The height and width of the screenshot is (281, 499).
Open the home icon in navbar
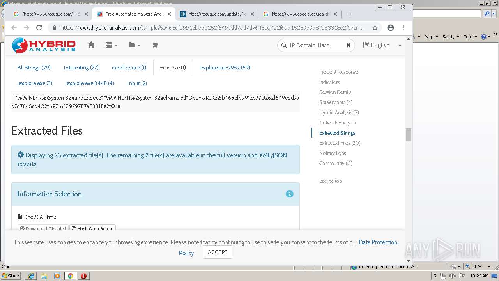click(91, 45)
